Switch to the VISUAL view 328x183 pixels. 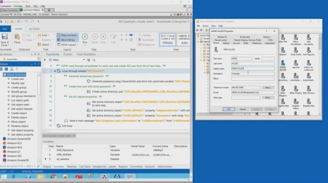pyautogui.click(x=168, y=43)
